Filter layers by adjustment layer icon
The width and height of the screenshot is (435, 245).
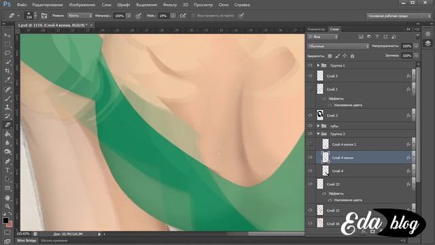(369, 37)
